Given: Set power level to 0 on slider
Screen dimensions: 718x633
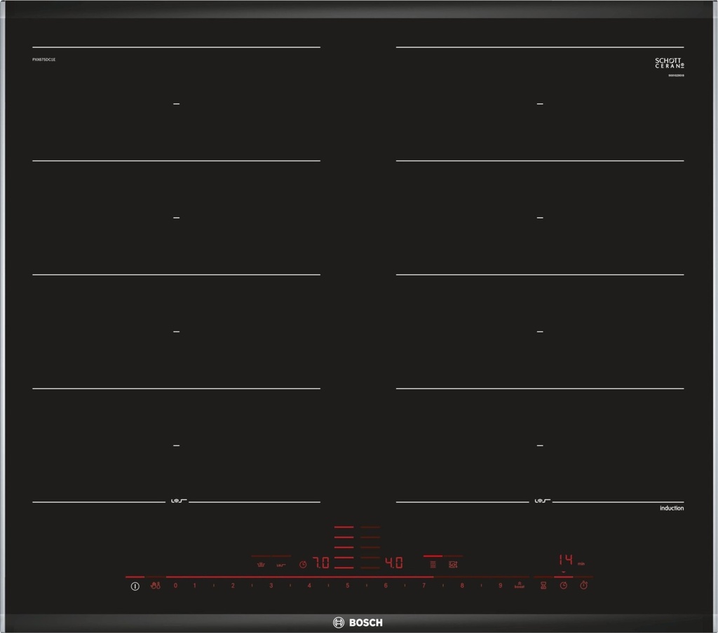Looking at the screenshot, I should [x=176, y=585].
